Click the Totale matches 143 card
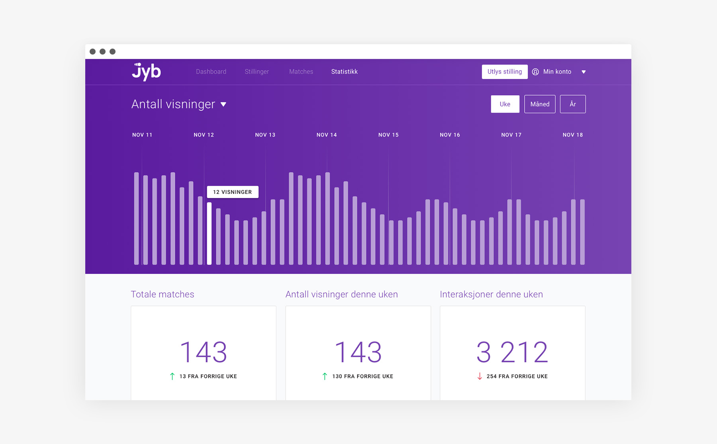Viewport: 717px width, 444px height. [x=204, y=353]
